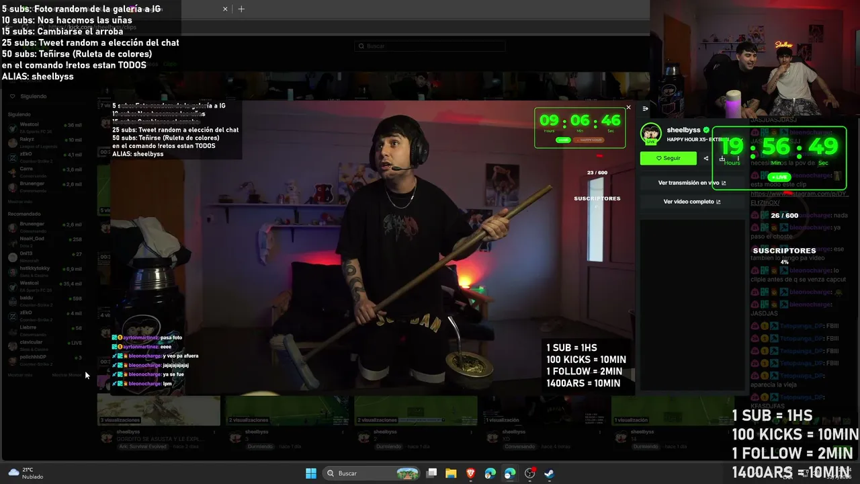Download the clip with the download icon
This screenshot has width=860, height=484.
(x=722, y=159)
